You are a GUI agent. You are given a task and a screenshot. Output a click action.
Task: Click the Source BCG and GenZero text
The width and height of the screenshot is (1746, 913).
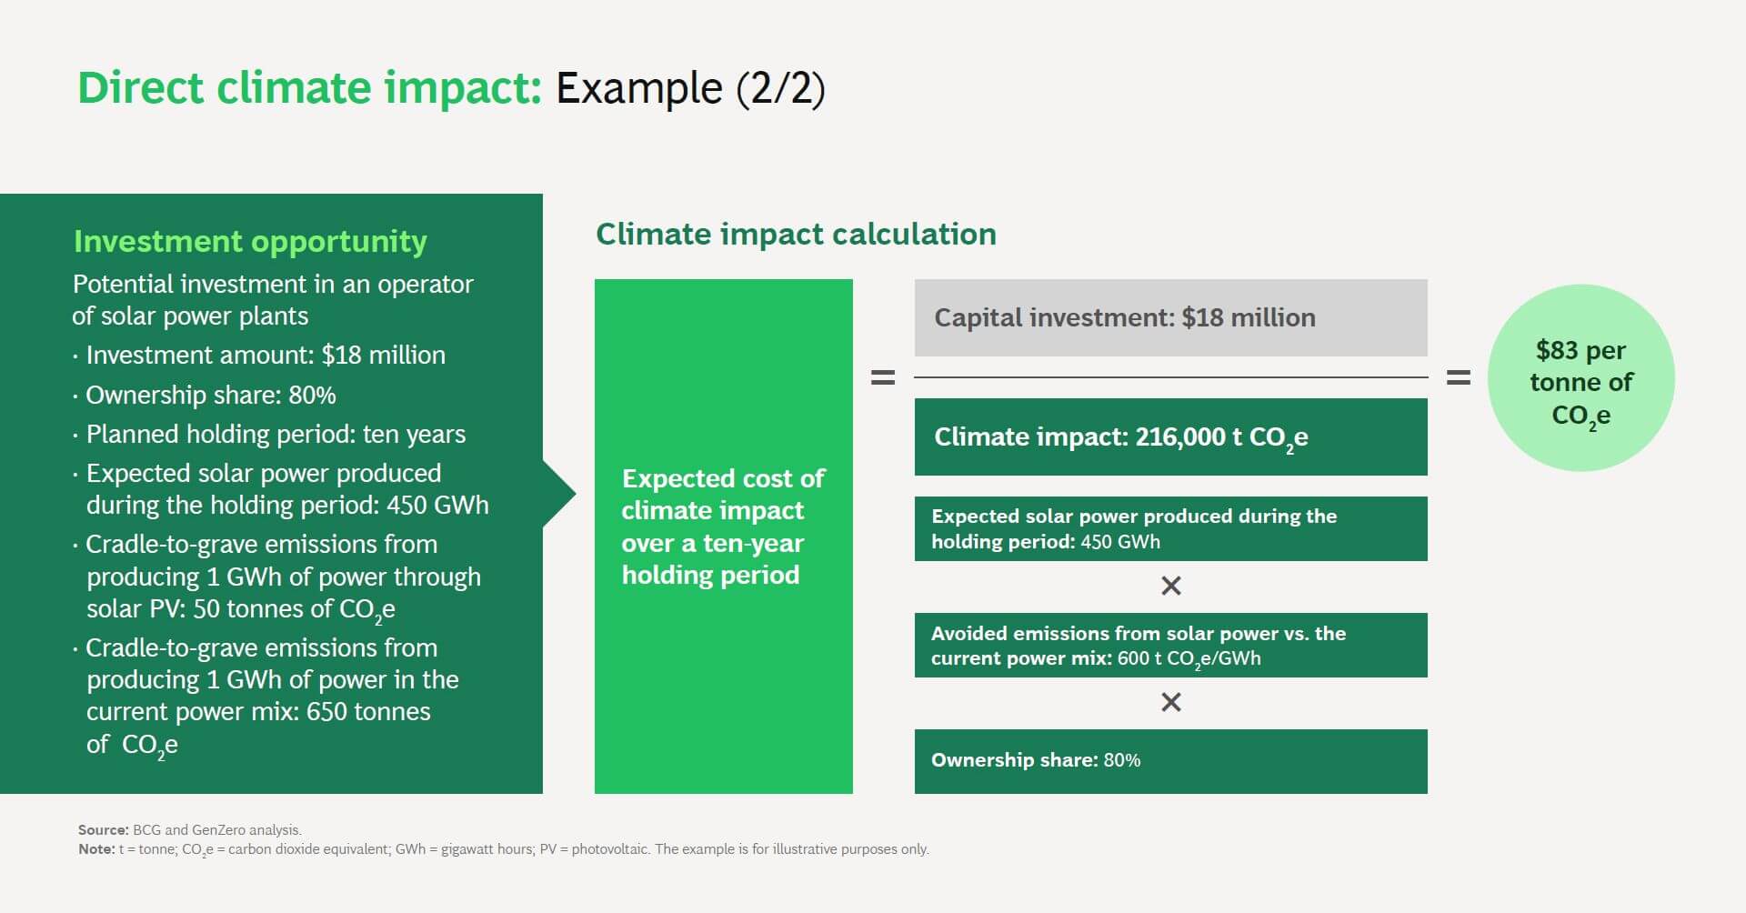point(189,829)
